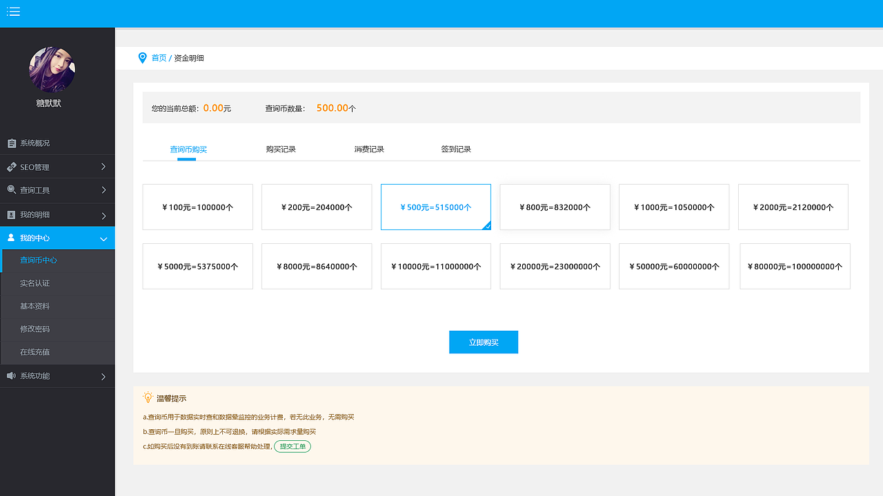883x496 pixels.
Task: Click the 系统概况 clipboard icon
Action: click(12, 143)
